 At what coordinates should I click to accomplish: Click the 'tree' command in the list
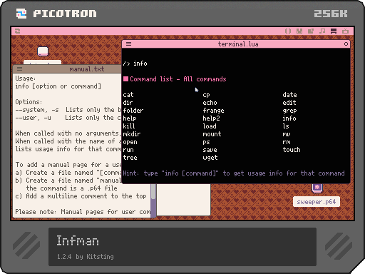point(130,158)
